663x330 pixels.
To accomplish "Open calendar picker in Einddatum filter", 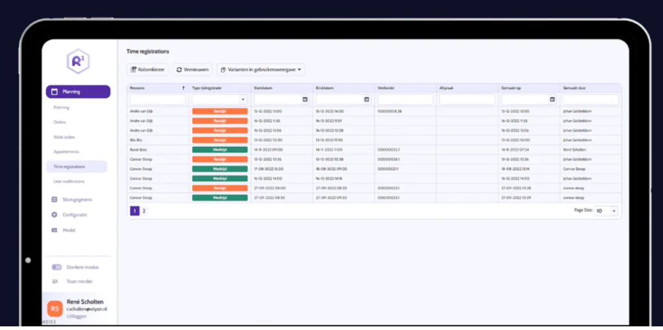I will point(366,100).
